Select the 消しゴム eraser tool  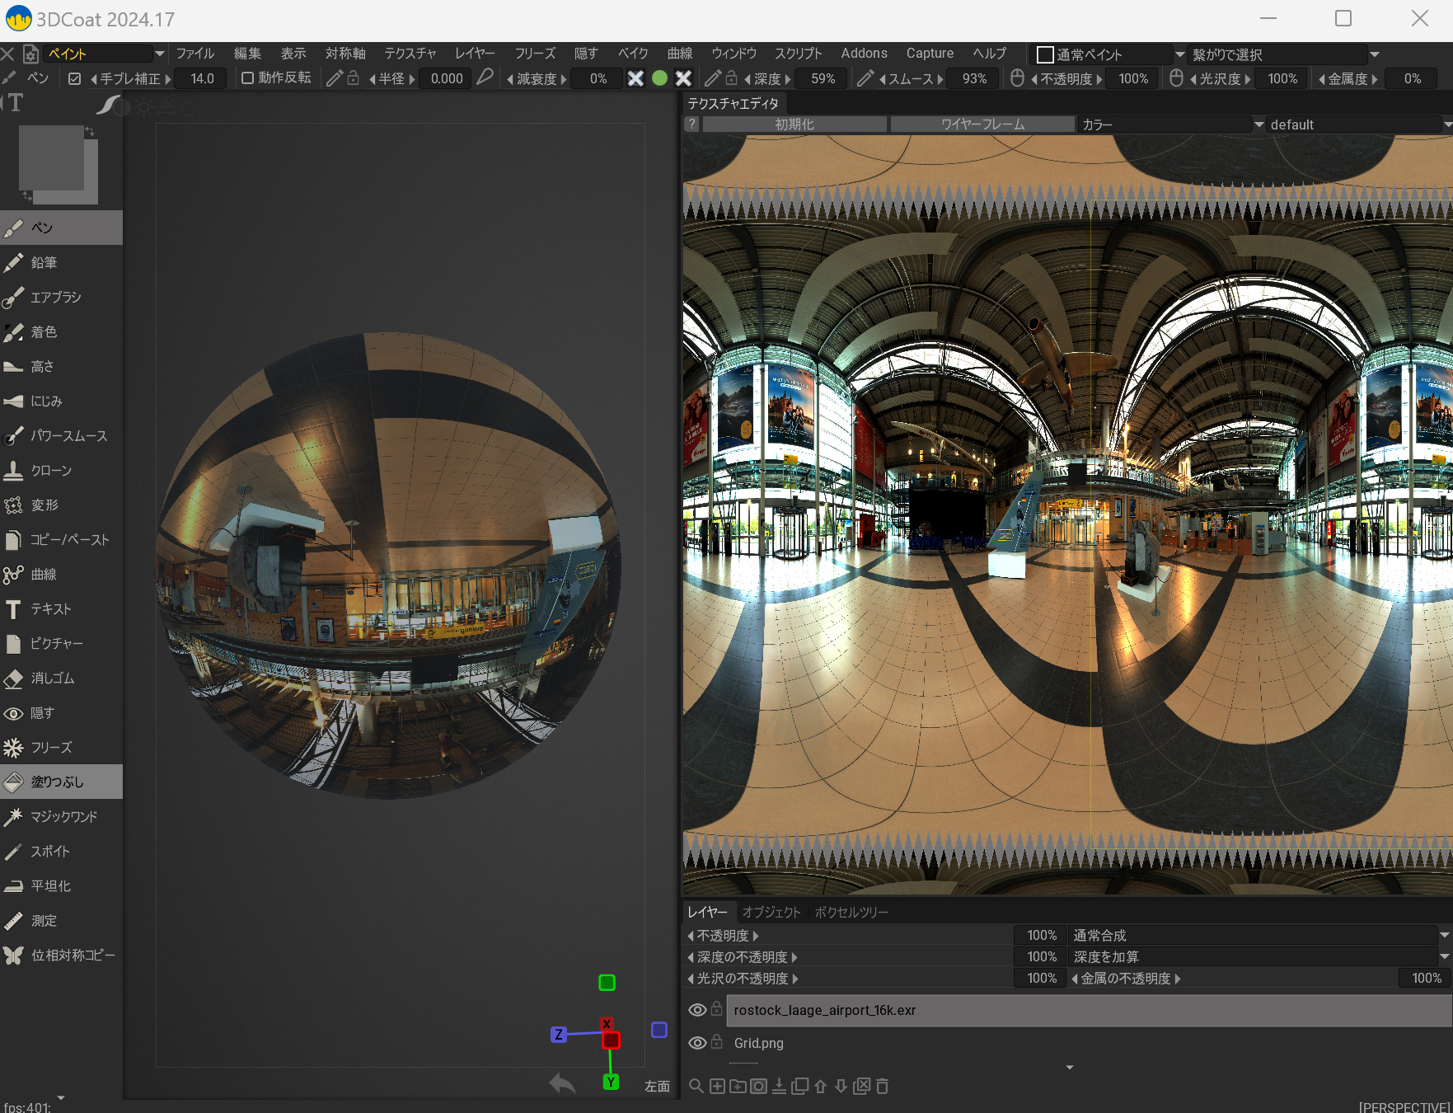(x=52, y=679)
